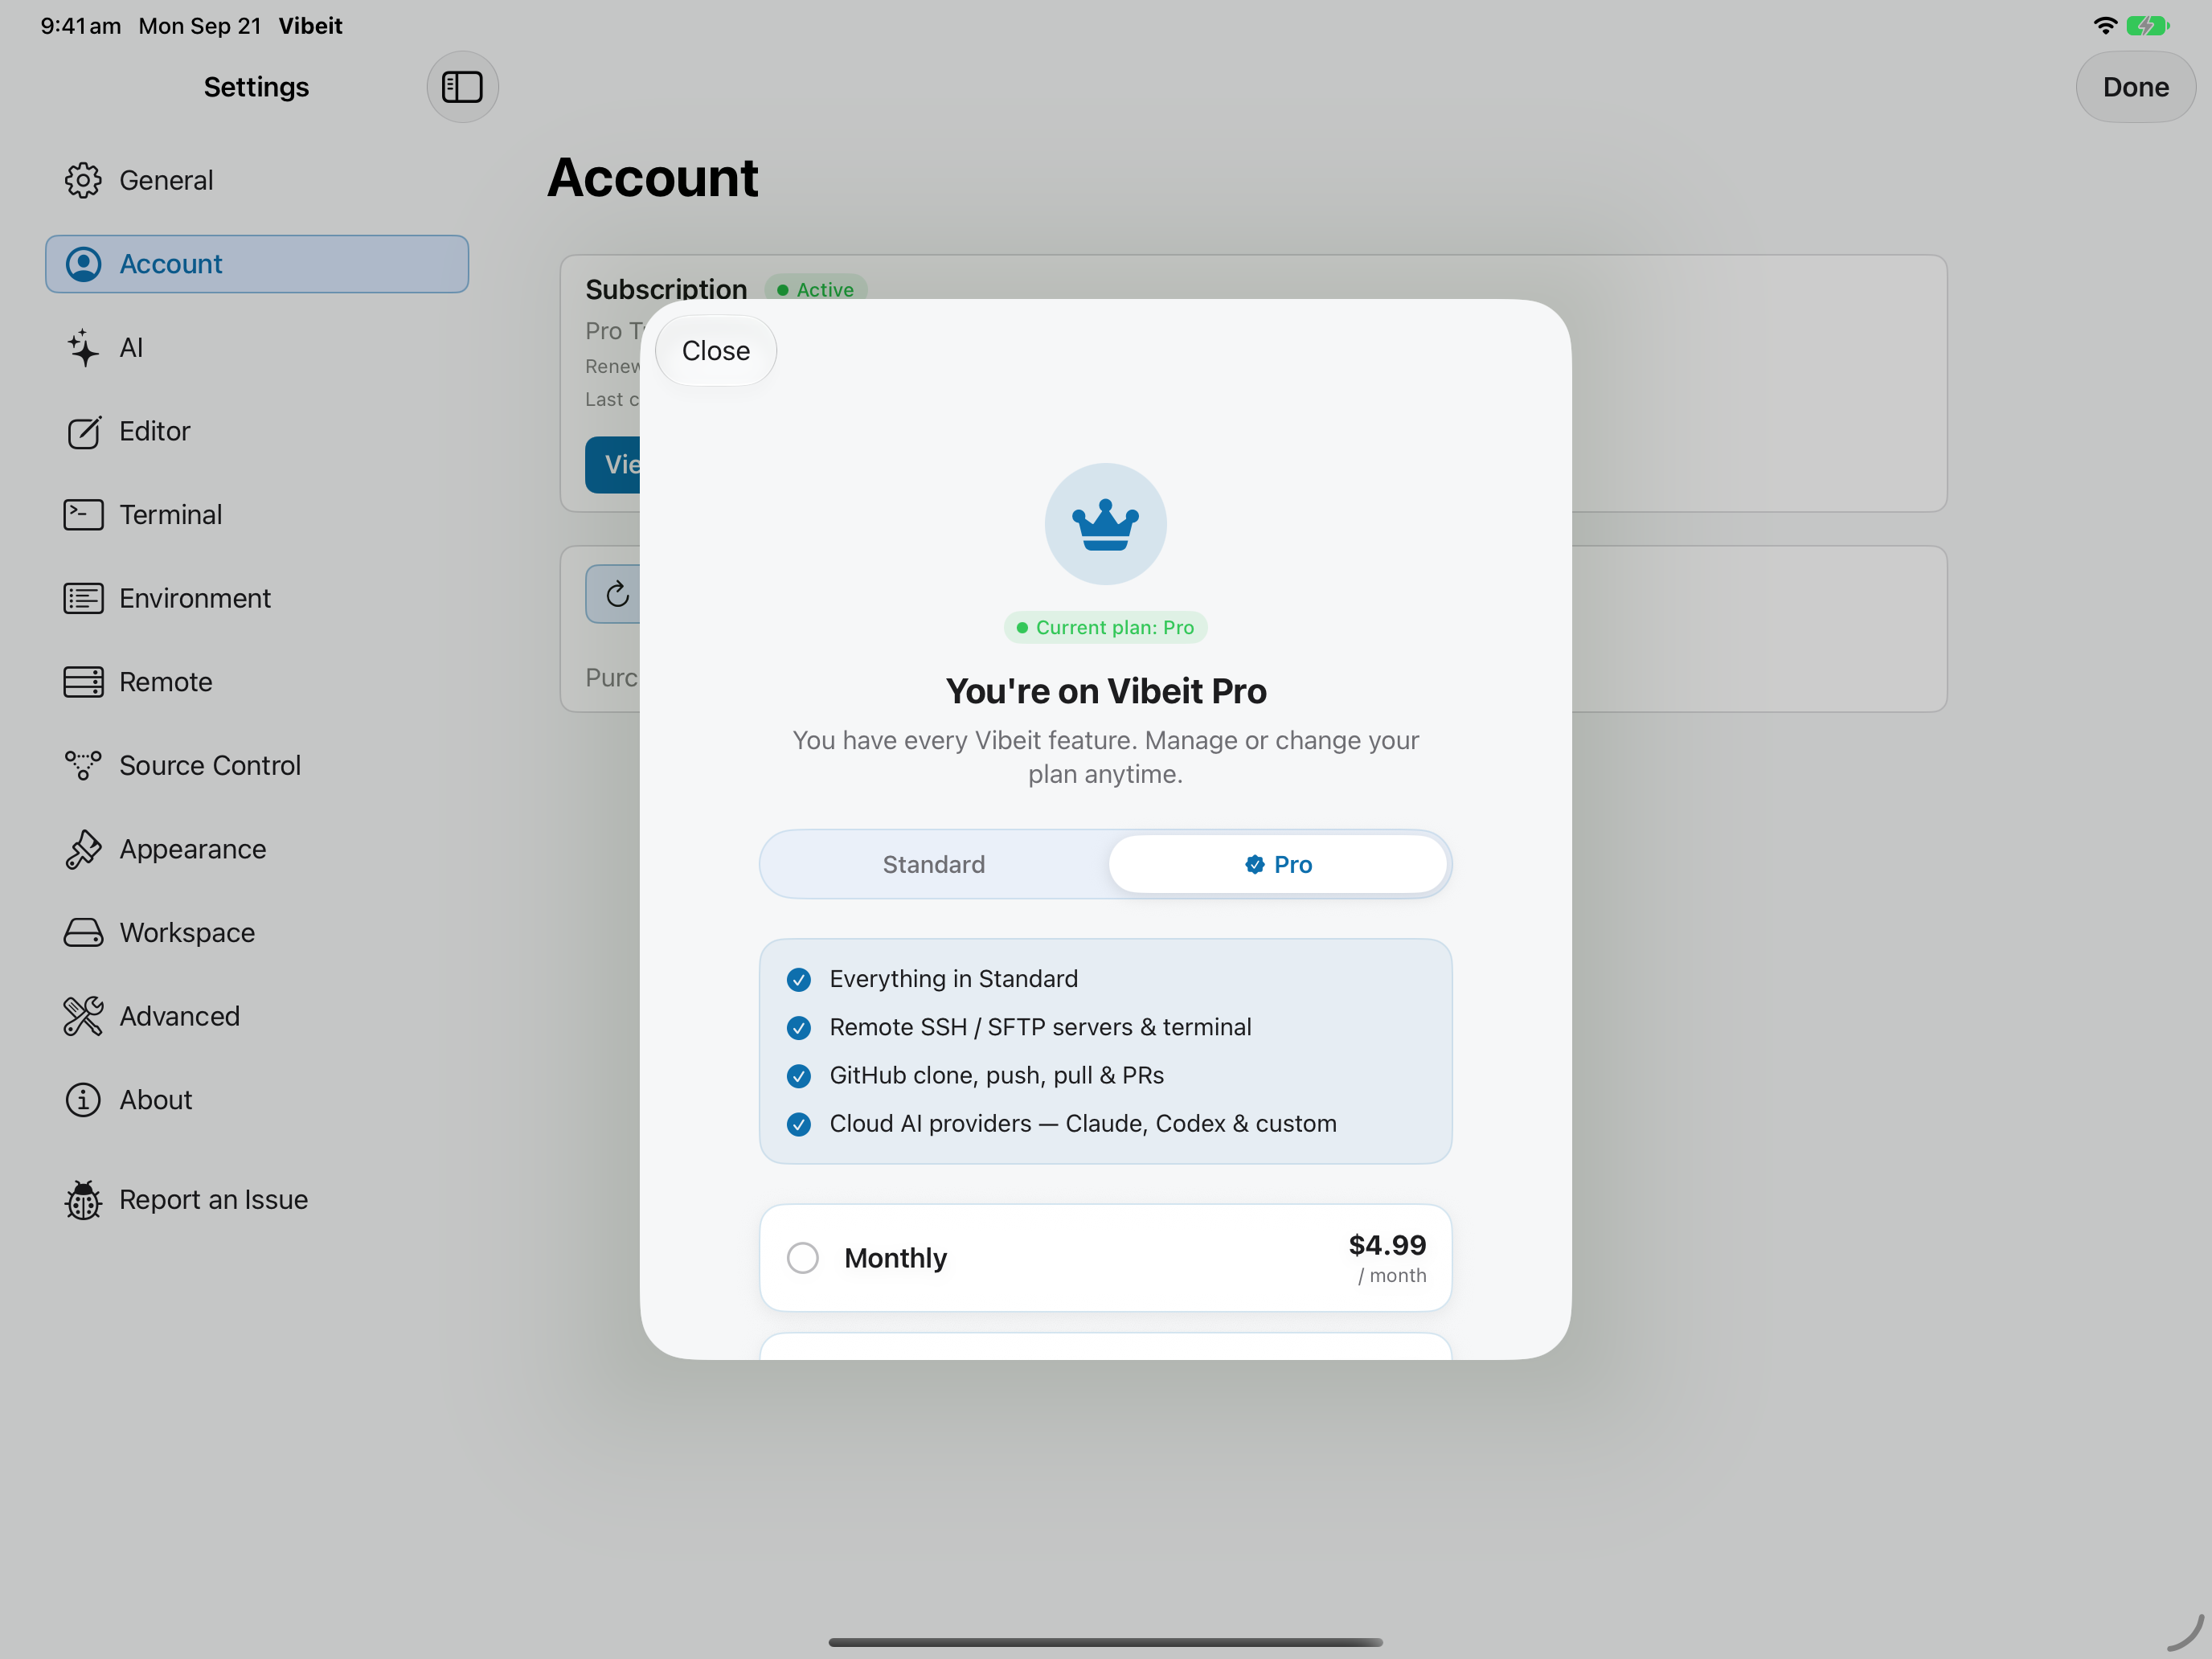Click the Vibeit app name in status bar
The width and height of the screenshot is (2212, 1659).
310,26
